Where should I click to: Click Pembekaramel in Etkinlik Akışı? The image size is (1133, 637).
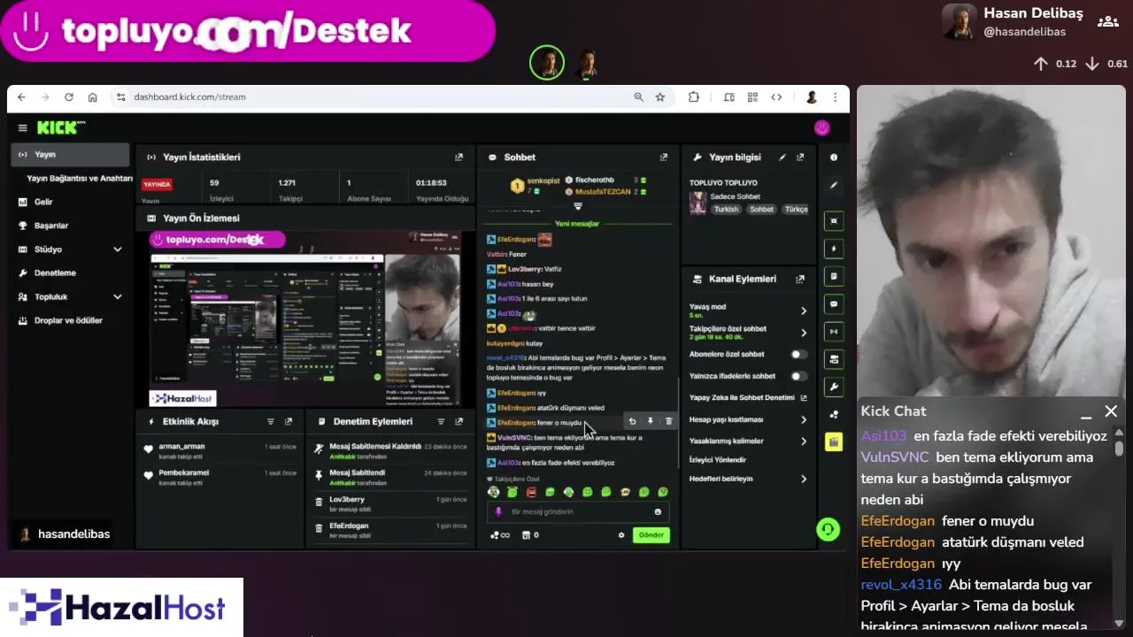(x=183, y=473)
